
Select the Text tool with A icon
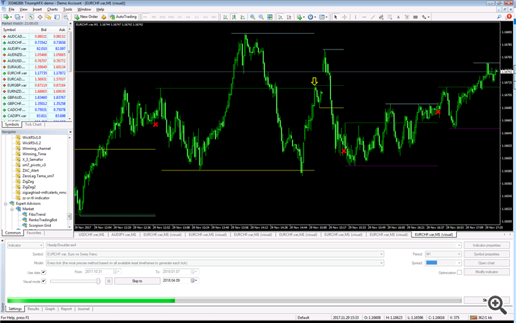pyautogui.click(x=398, y=16)
